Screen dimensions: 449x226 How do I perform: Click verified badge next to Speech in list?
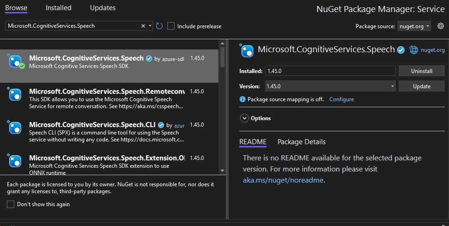(149, 59)
